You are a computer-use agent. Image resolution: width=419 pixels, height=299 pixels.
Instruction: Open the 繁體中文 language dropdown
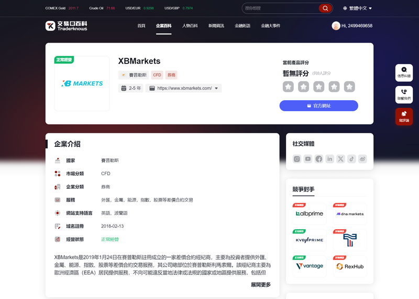click(x=358, y=8)
